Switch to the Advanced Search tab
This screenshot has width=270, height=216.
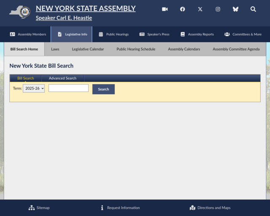(x=62, y=78)
